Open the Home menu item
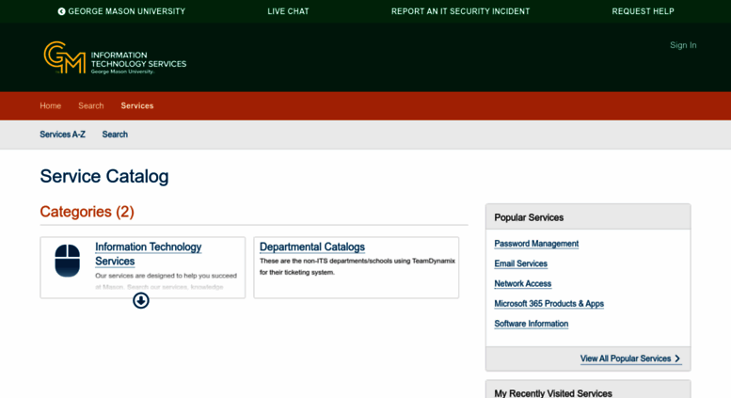 (50, 105)
